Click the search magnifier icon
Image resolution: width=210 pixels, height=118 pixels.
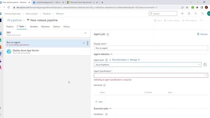pyautogui.click(x=151, y=13)
